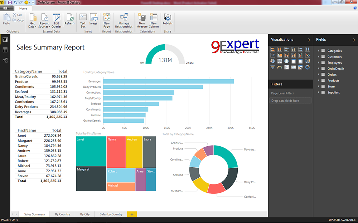Collapse the Visualizations pane
Image resolution: width=358 pixels, height=223 pixels.
coord(309,40)
